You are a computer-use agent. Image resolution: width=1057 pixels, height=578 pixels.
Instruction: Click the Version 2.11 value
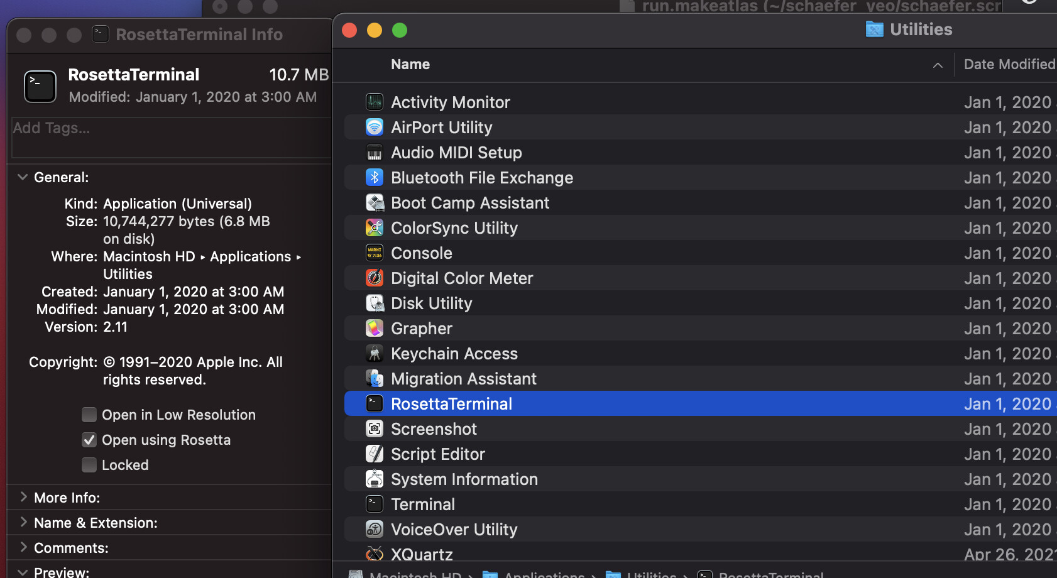[x=115, y=327]
